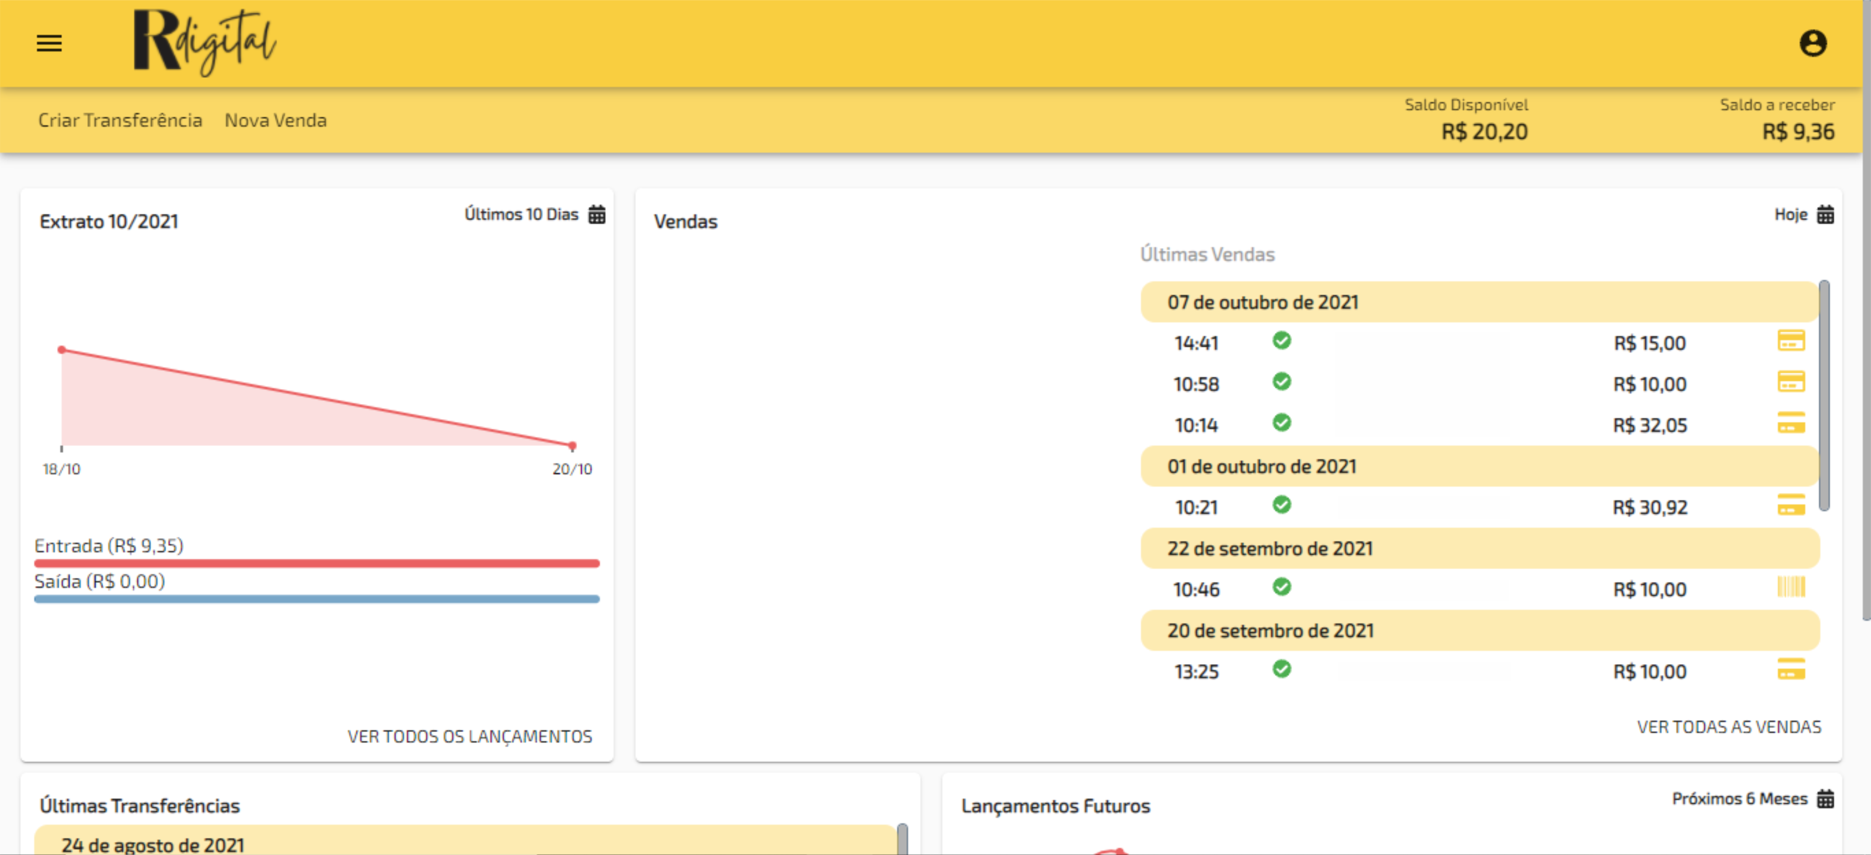This screenshot has width=1871, height=855.
Task: Click green check status of 10:58 sale
Action: tap(1281, 382)
